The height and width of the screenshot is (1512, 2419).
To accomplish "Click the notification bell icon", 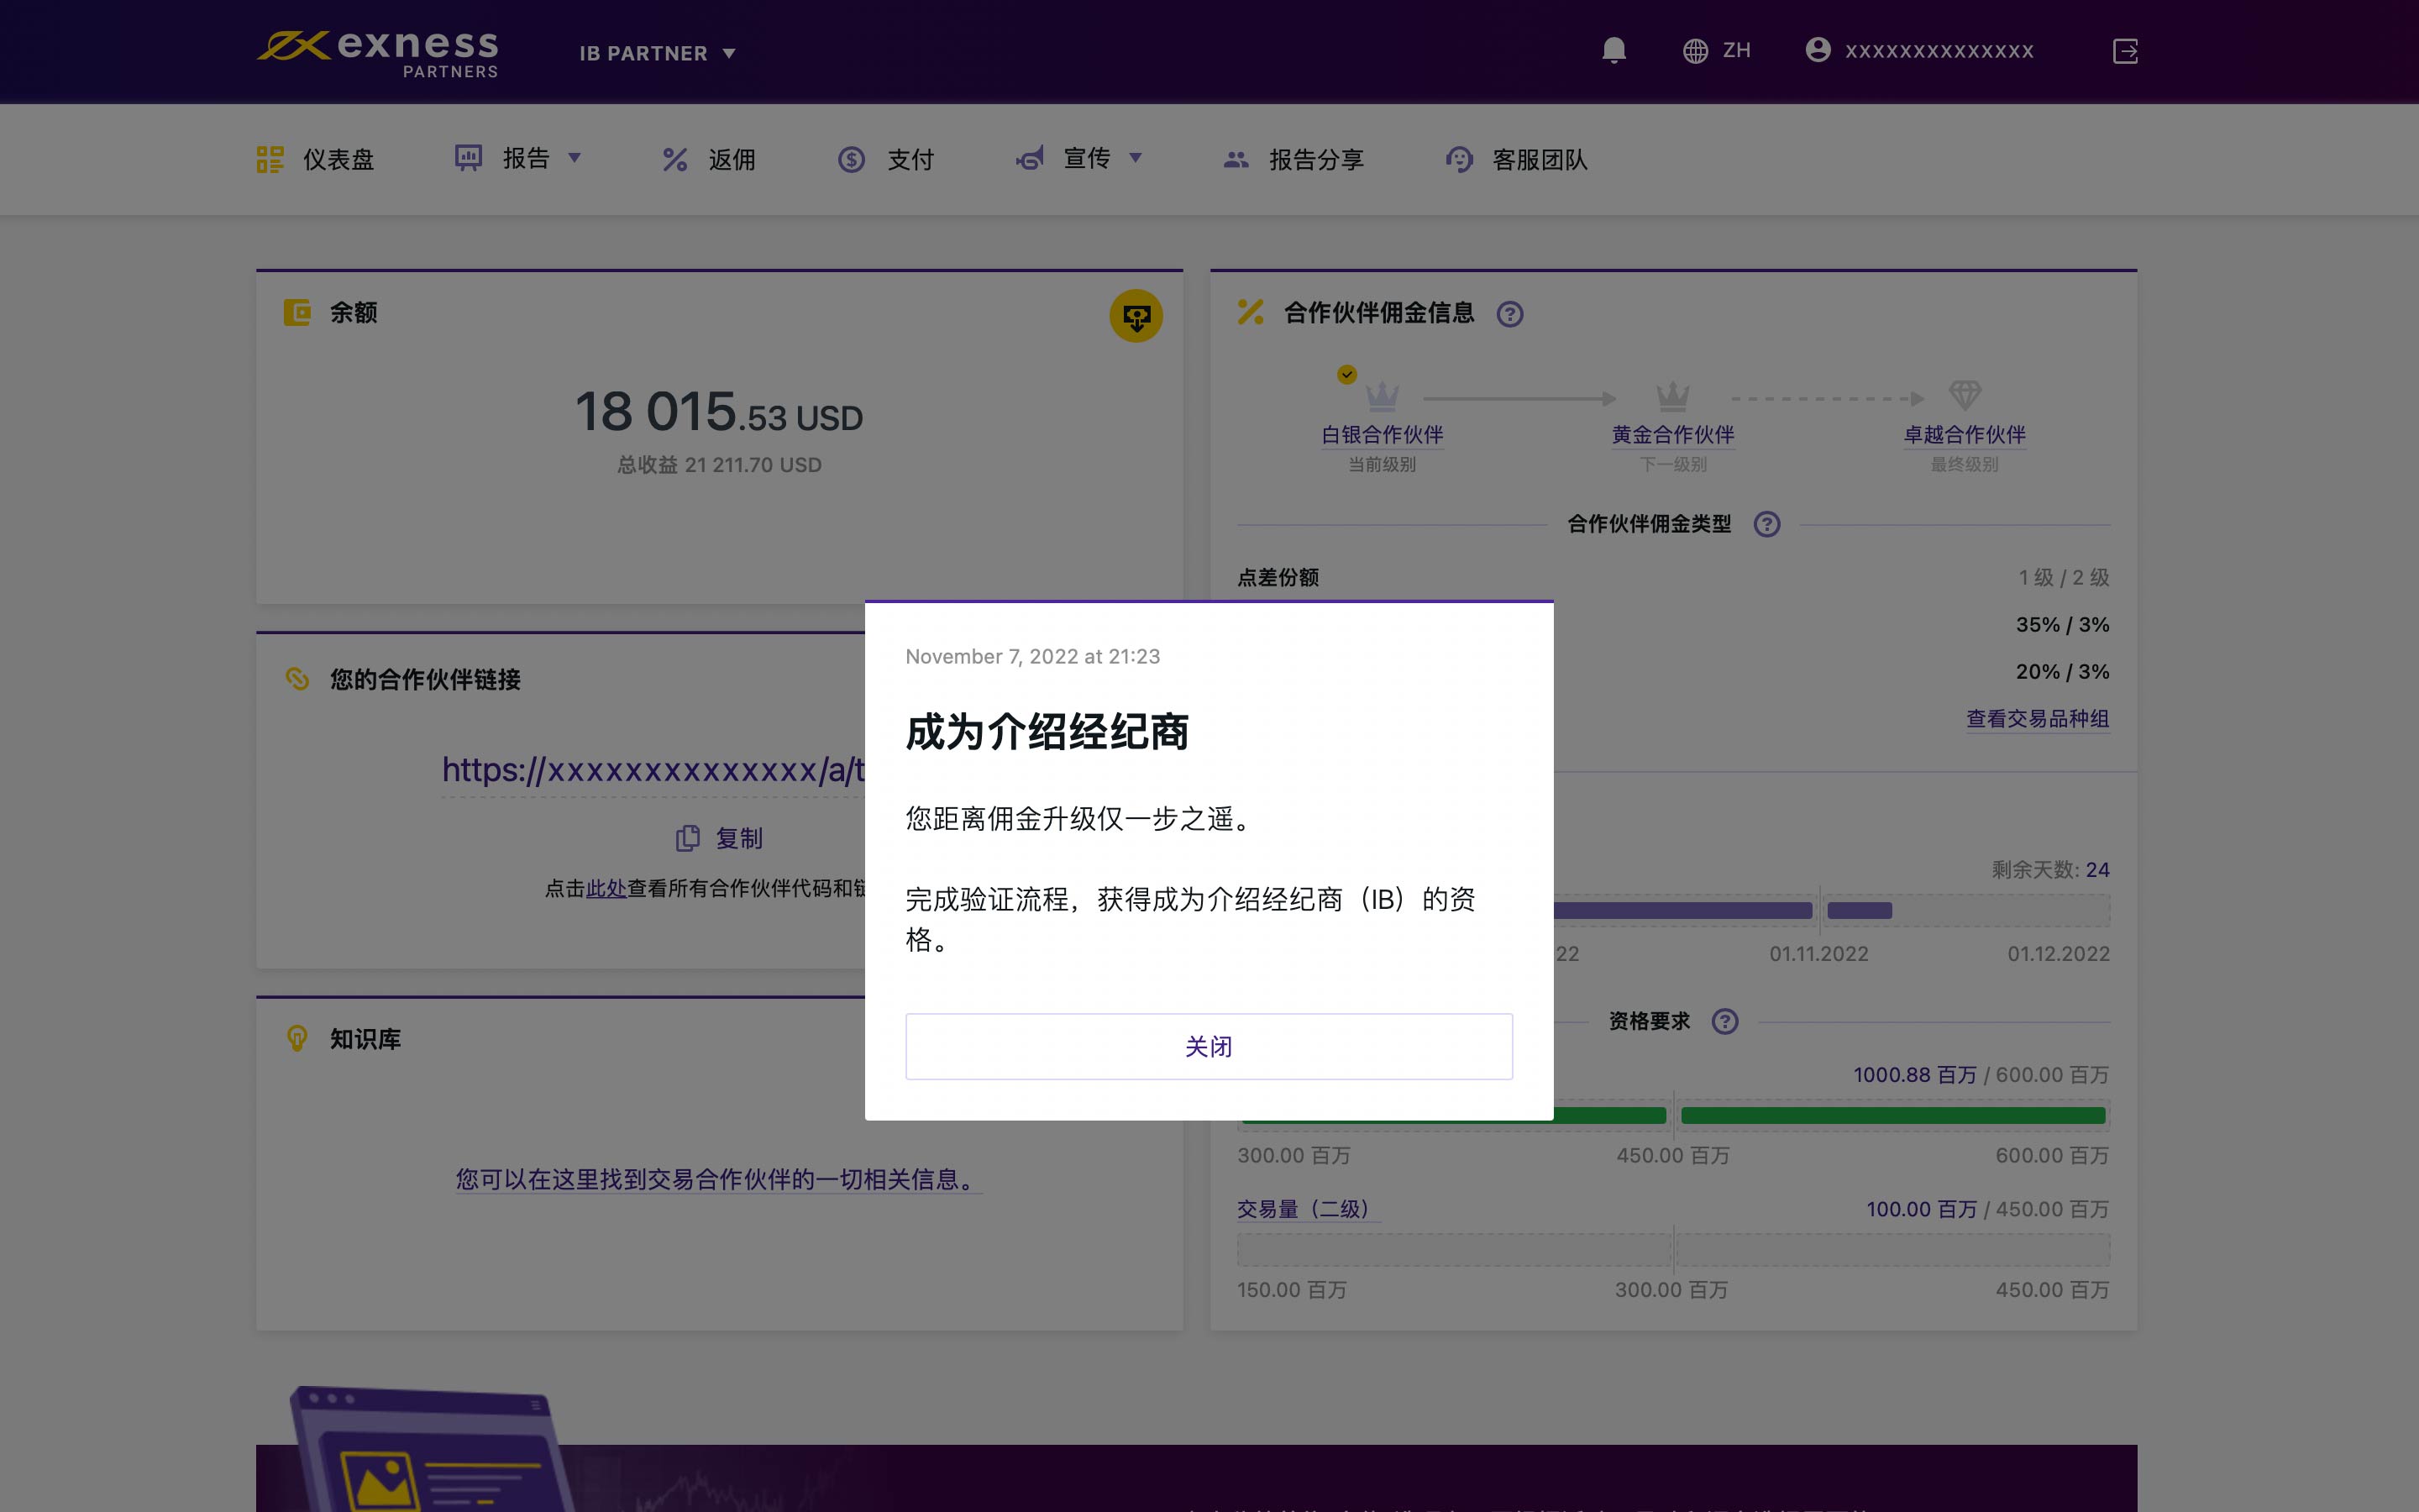I will click(1614, 51).
